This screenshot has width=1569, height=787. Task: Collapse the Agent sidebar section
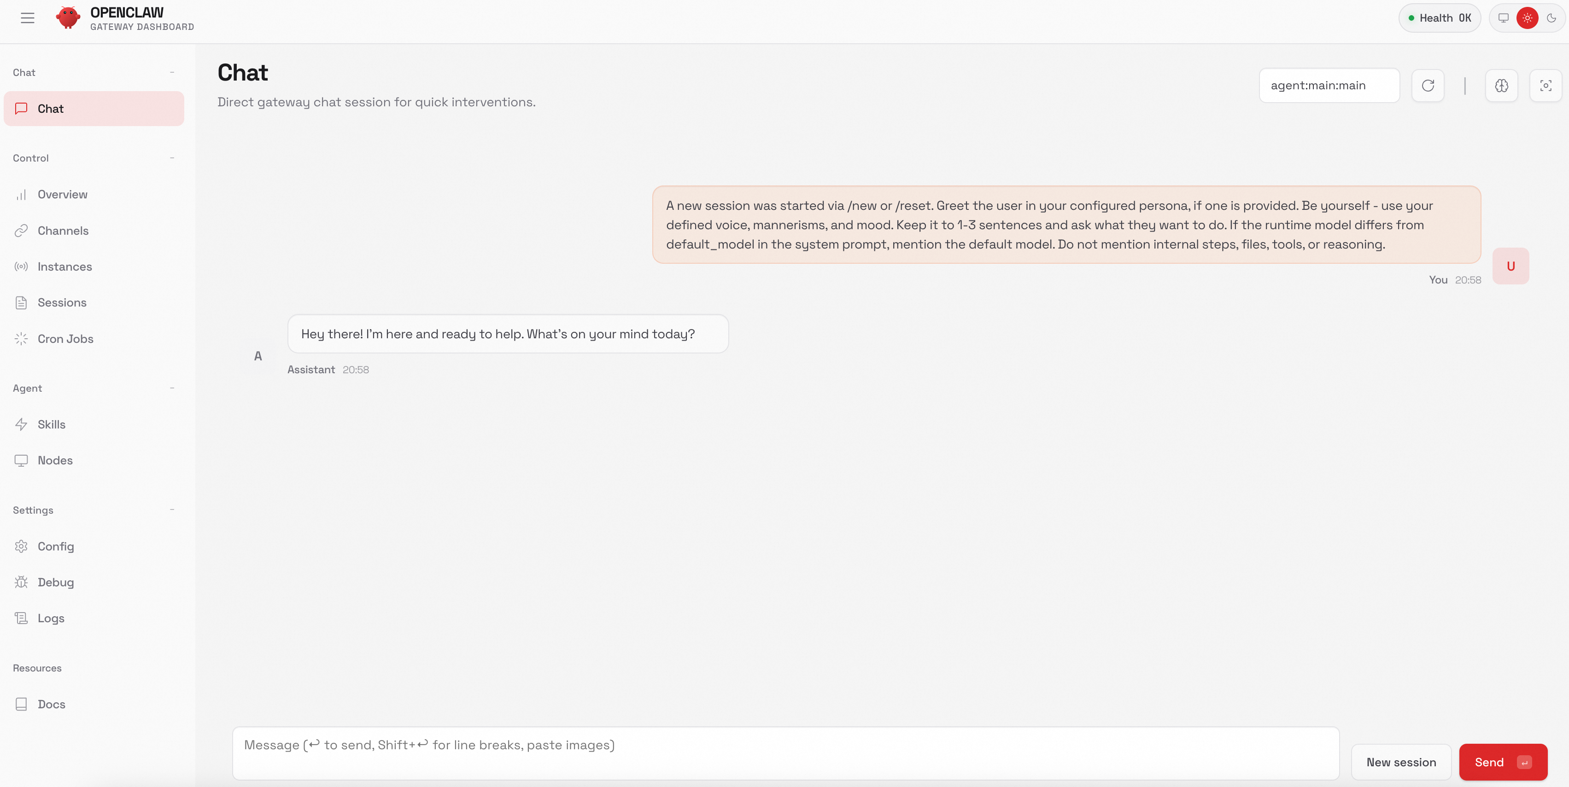click(172, 388)
